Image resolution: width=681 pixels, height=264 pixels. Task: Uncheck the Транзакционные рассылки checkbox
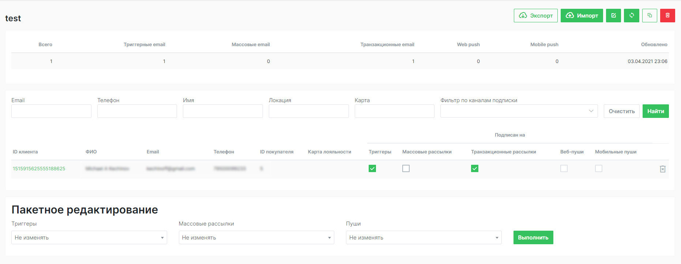click(x=475, y=168)
